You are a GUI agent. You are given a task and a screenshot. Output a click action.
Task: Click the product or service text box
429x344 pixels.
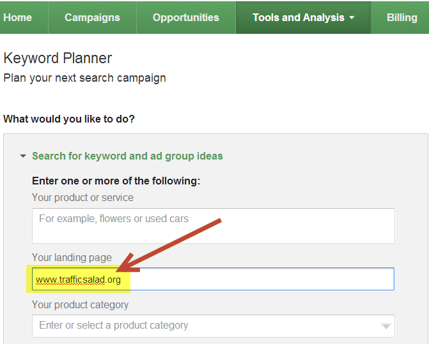tap(213, 225)
